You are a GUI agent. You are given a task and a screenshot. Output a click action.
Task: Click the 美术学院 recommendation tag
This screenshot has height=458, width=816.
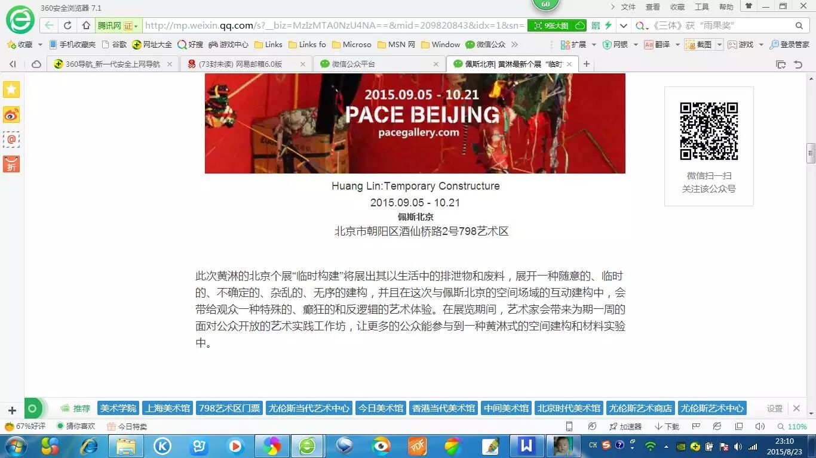coord(118,408)
